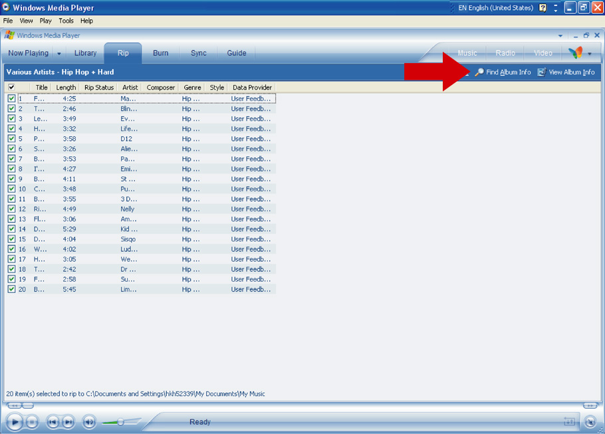Sort by the Artist column header
The height and width of the screenshot is (434, 605).
130,88
